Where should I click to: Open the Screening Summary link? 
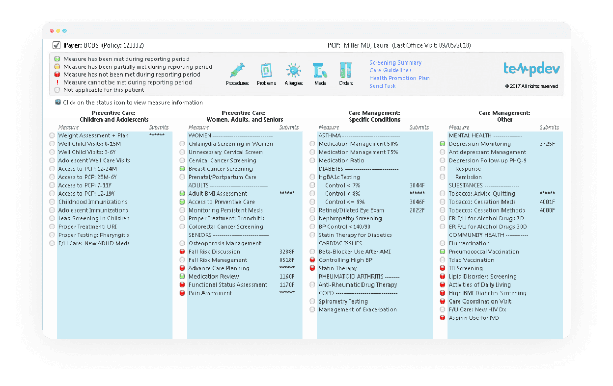(395, 62)
